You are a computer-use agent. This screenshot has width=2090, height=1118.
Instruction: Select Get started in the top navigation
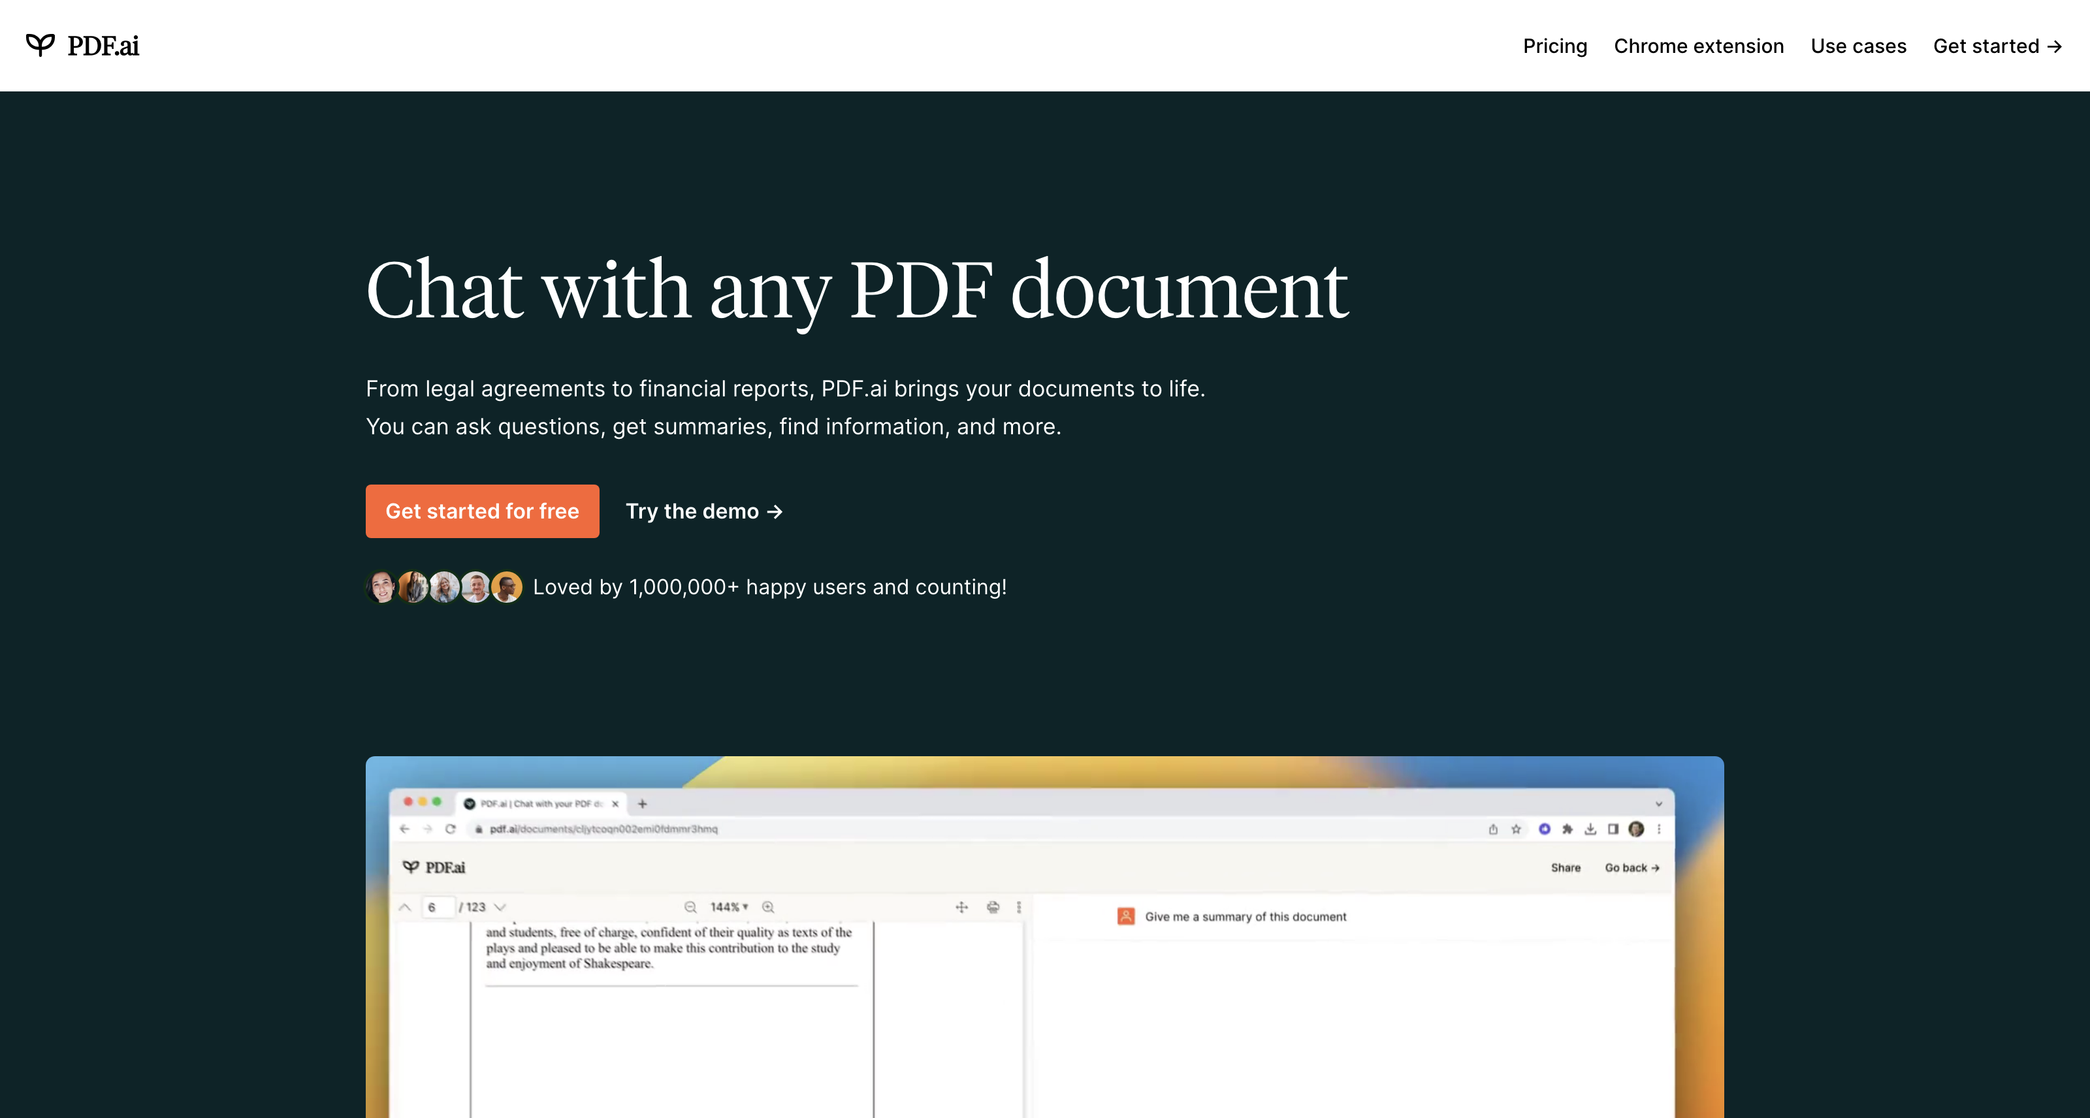pos(1997,46)
